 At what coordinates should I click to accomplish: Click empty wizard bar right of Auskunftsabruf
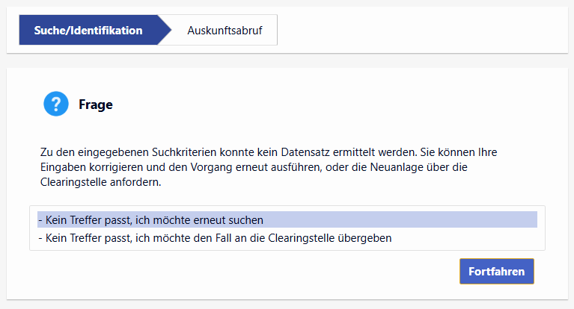pos(419,31)
